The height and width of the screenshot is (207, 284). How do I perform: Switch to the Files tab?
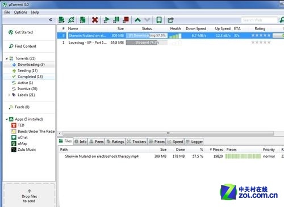coord(65,141)
